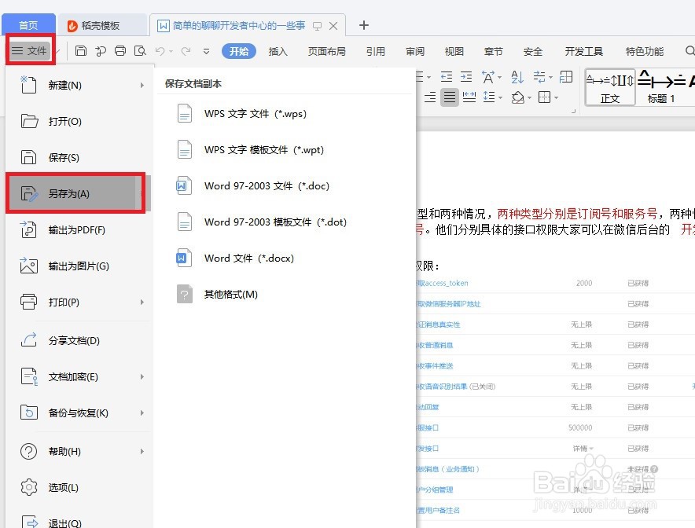This screenshot has height=528, width=695.
Task: Open 选项(L) from the file menu
Action: (x=79, y=488)
